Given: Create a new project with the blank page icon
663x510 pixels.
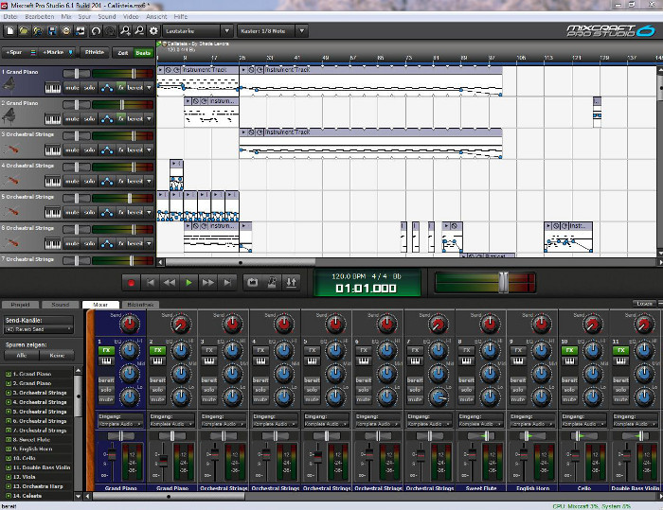Looking at the screenshot, I should [10, 31].
